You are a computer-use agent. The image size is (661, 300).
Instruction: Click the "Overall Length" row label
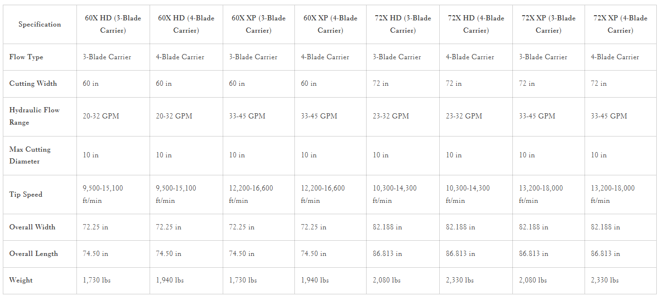pyautogui.click(x=33, y=254)
